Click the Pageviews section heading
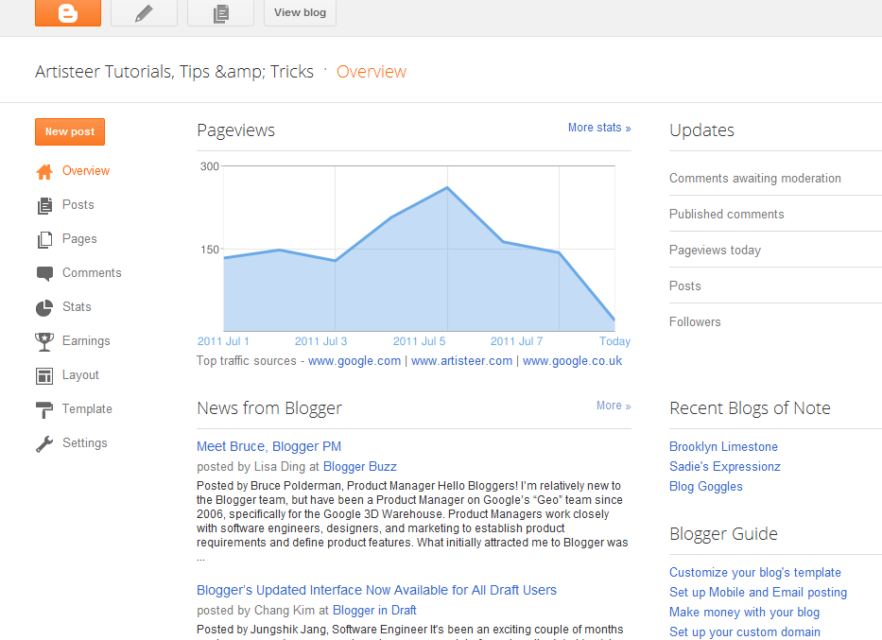The height and width of the screenshot is (640, 882). pos(235,130)
